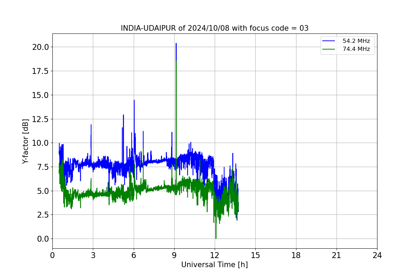Select the 54.2 MHz legend label

tap(356, 41)
